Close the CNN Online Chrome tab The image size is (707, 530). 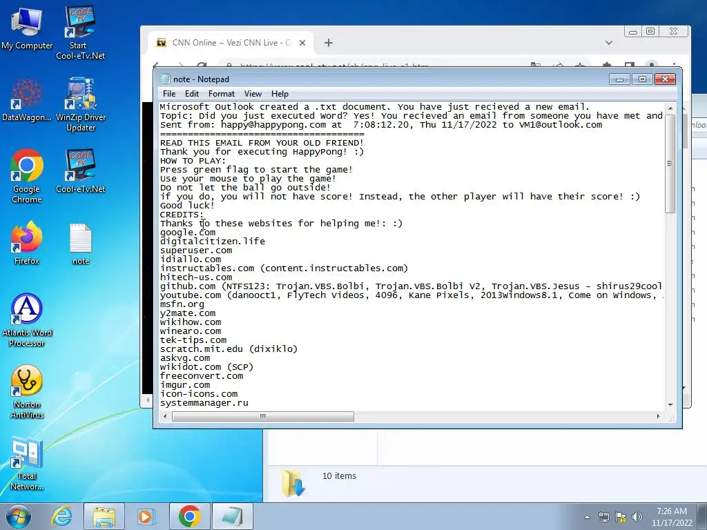tap(302, 43)
